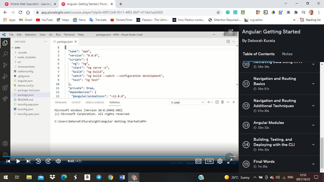Expand module 14 Deploying with the CLI
Image resolution: width=324 pixels, height=182 pixels.
click(x=313, y=145)
